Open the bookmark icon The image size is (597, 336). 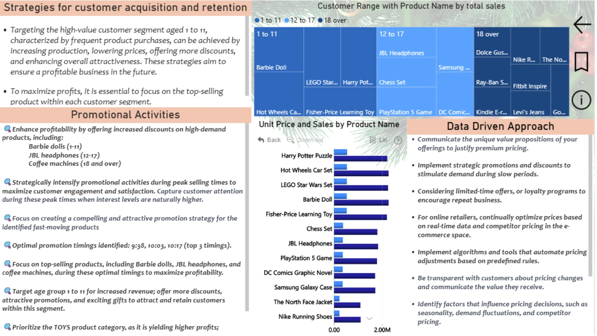(581, 62)
